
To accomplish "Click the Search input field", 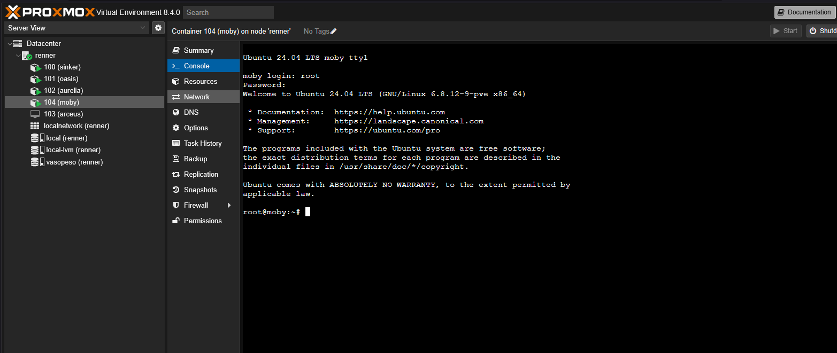I will point(228,12).
